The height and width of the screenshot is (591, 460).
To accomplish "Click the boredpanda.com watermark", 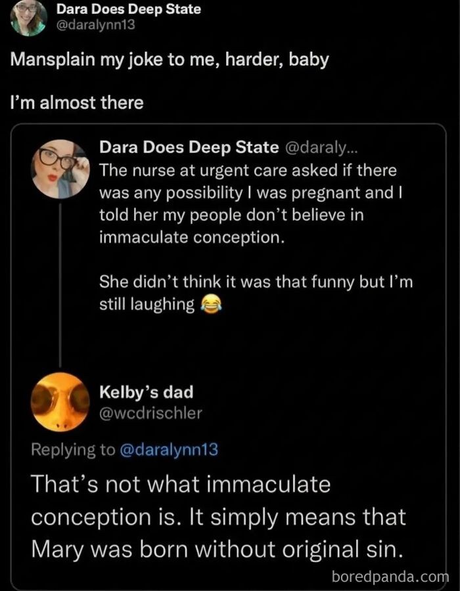I will (x=390, y=577).
